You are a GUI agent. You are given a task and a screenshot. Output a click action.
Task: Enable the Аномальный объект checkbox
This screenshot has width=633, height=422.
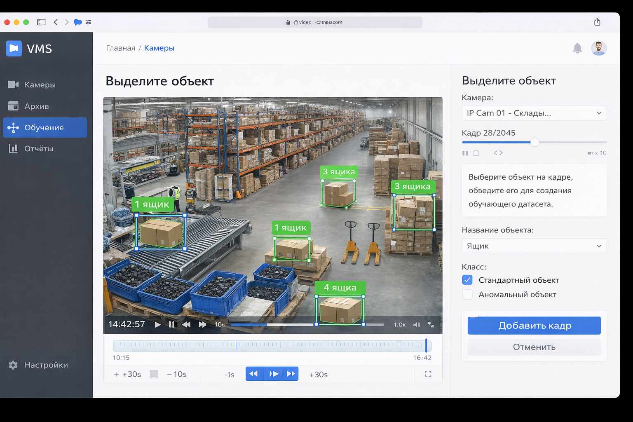point(467,295)
